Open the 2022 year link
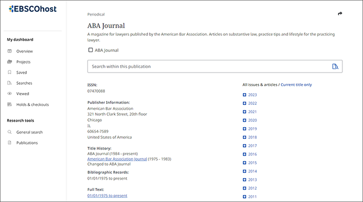363x202 pixels. click(252, 103)
